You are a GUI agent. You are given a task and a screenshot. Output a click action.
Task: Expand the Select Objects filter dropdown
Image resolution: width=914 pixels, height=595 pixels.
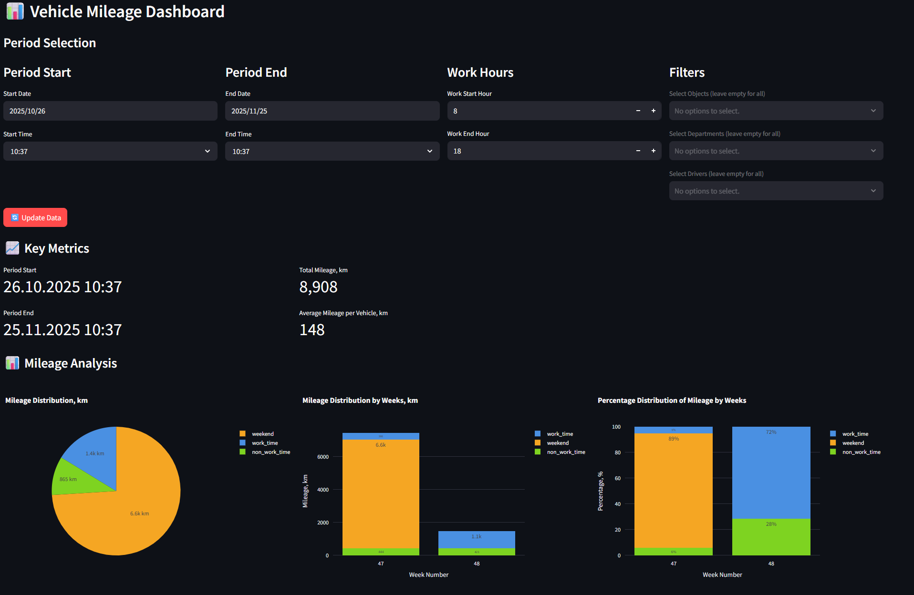pos(776,111)
